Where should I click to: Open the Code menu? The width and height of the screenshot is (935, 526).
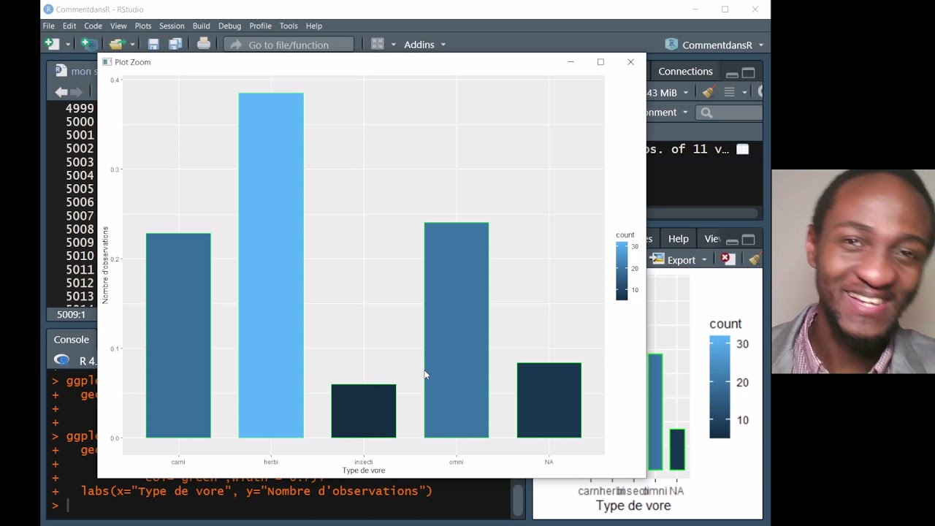[93, 26]
